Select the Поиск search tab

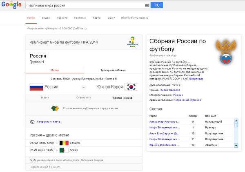(x=31, y=18)
